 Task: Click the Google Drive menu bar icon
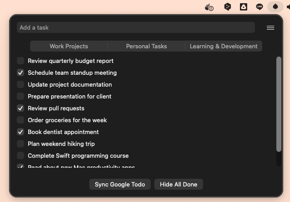244,7
